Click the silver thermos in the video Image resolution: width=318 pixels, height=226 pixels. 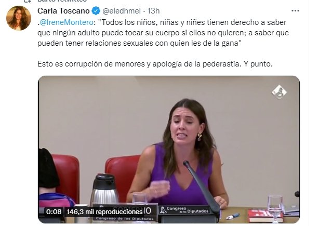tap(104, 190)
